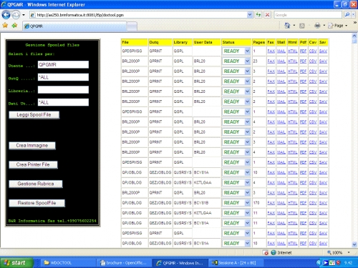Click the red shield tray icon
358x268 pixels.
(338, 263)
